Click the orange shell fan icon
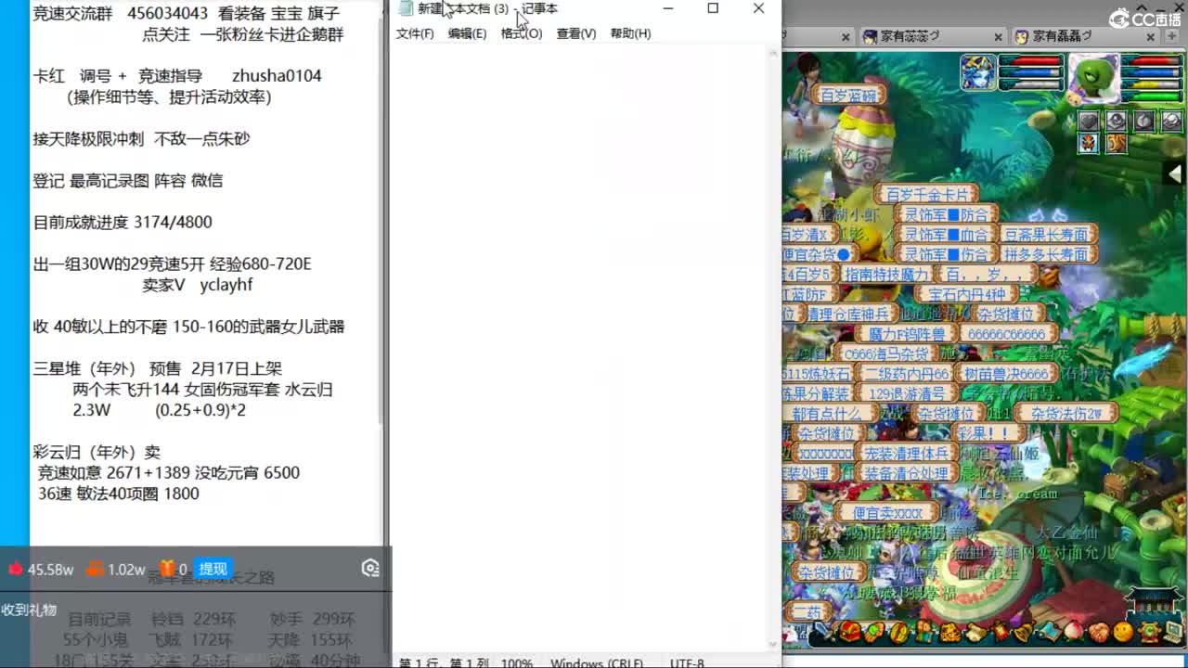Viewport: 1188px width, 668px height. tap(1099, 633)
